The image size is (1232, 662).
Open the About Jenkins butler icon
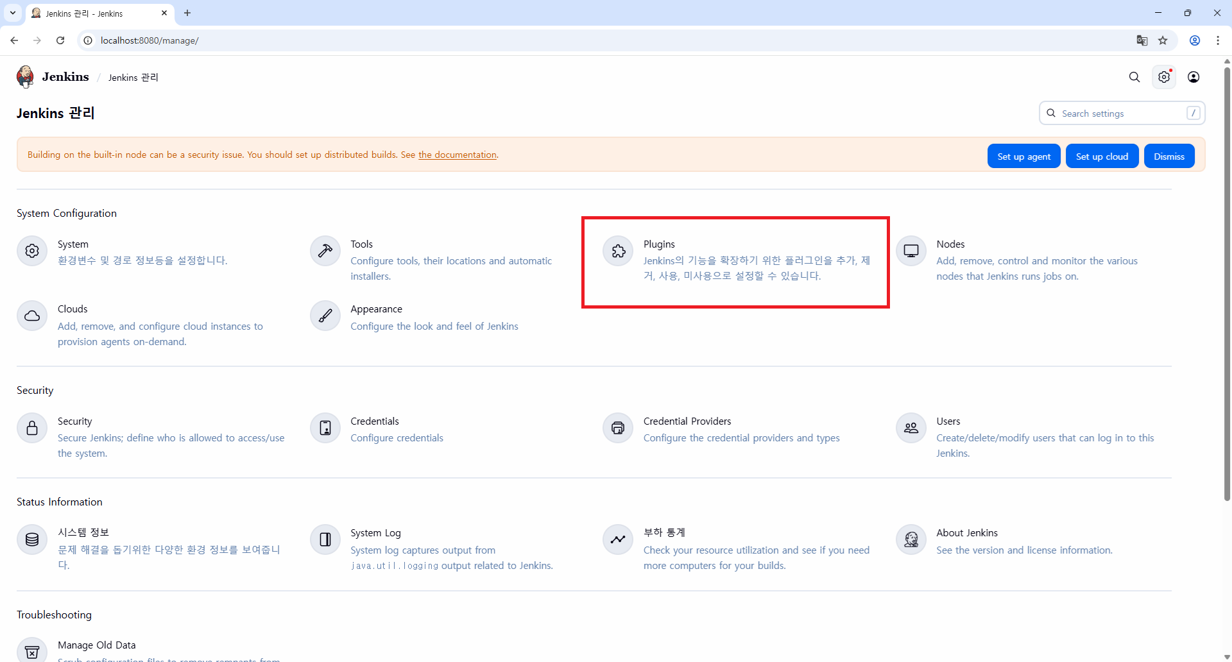911,539
